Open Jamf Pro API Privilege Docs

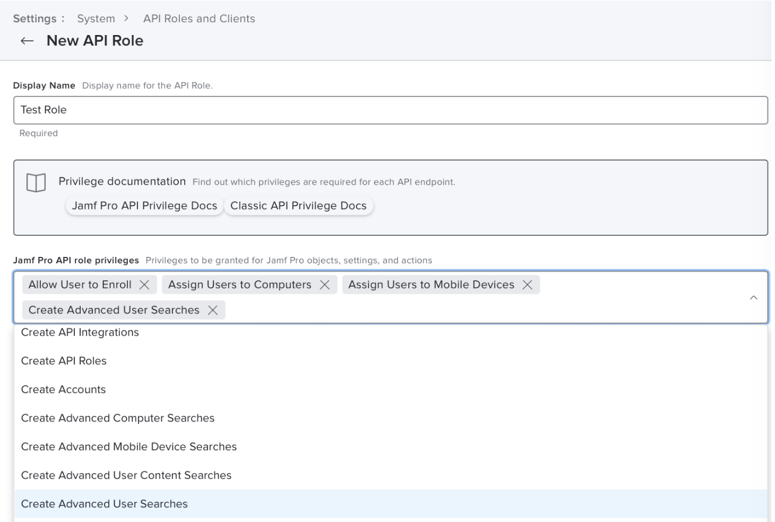[x=144, y=206]
